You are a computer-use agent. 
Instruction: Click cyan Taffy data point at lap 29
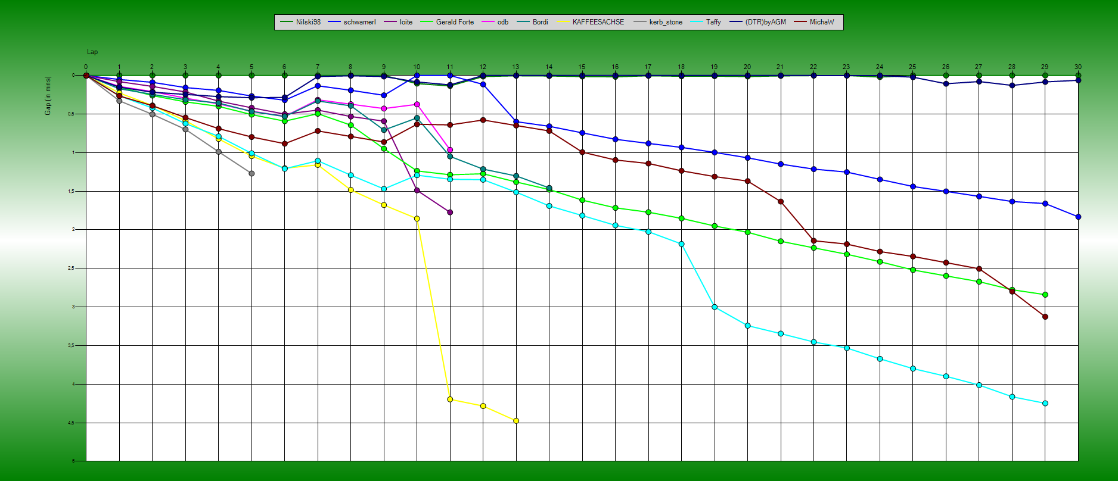(1045, 404)
